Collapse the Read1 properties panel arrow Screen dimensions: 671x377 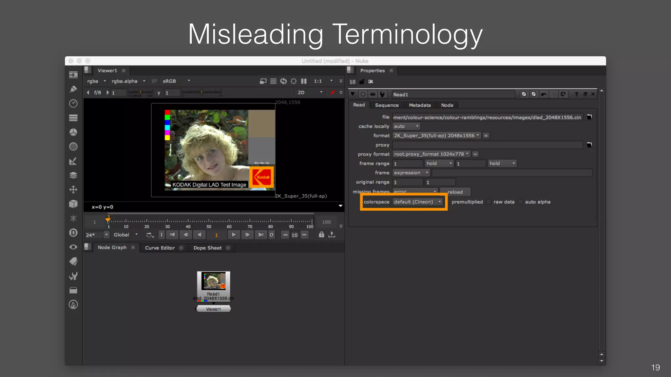pyautogui.click(x=353, y=94)
